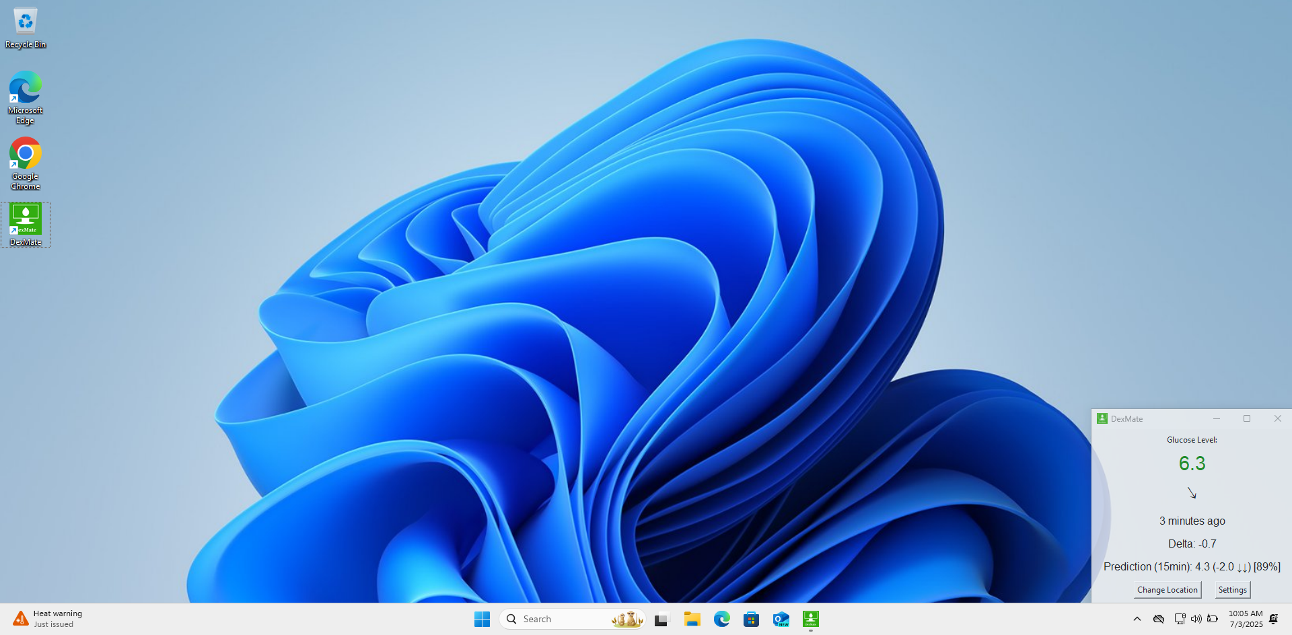Viewport: 1292px width, 635px height.
Task: Click the DexMate title bar text
Action: pyautogui.click(x=1126, y=419)
